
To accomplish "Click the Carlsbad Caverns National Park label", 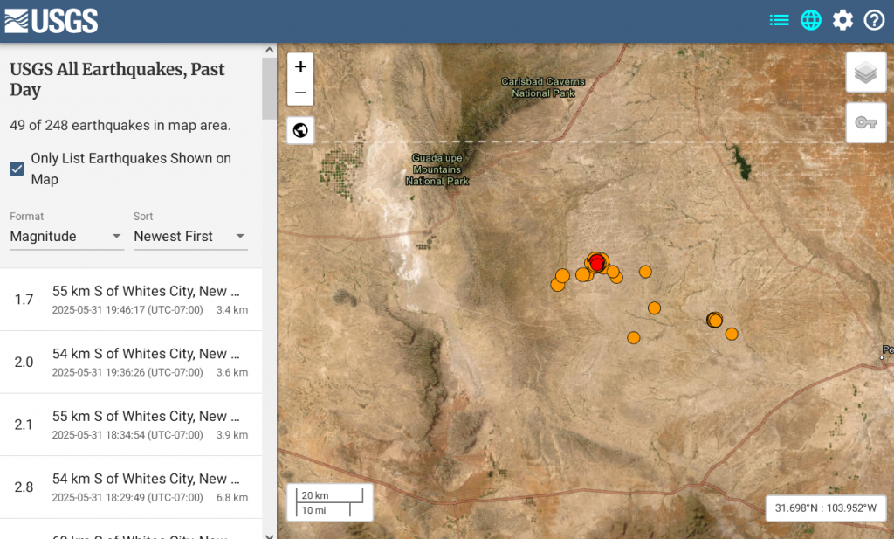I will click(543, 87).
